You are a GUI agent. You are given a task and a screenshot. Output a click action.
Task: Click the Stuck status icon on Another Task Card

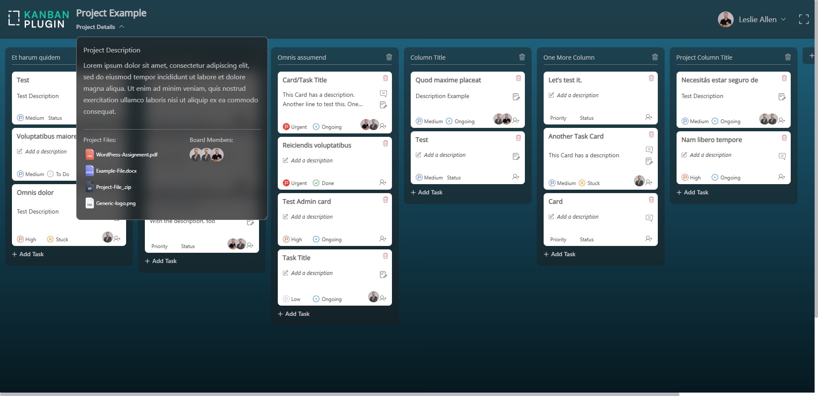pyautogui.click(x=582, y=183)
